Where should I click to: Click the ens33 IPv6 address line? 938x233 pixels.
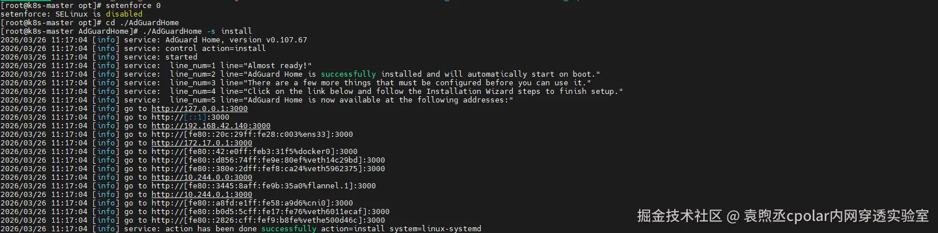pos(252,135)
